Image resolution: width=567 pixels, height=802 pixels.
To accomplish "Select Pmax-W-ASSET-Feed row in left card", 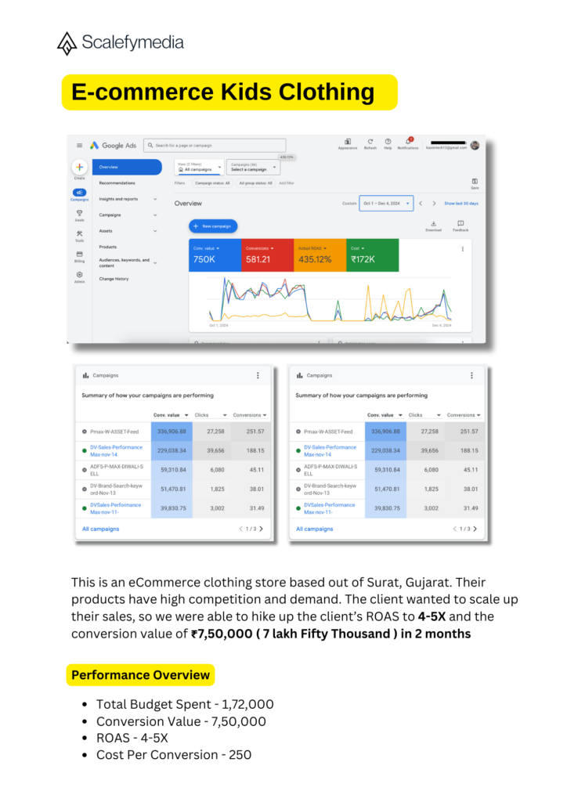I will pos(173,432).
